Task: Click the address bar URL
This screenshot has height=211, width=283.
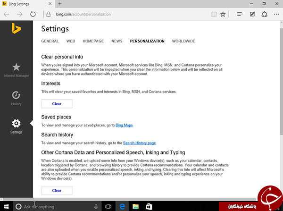Action: pos(83,14)
